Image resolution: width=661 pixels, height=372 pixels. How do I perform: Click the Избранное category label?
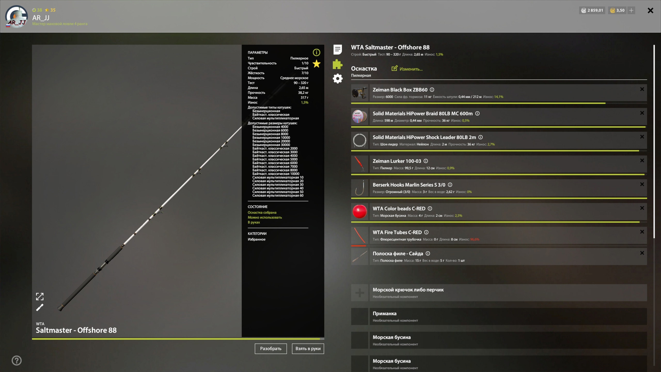click(x=256, y=239)
